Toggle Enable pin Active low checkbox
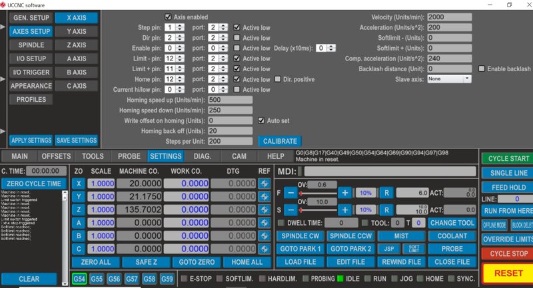The image size is (533, 288). pyautogui.click(x=237, y=48)
